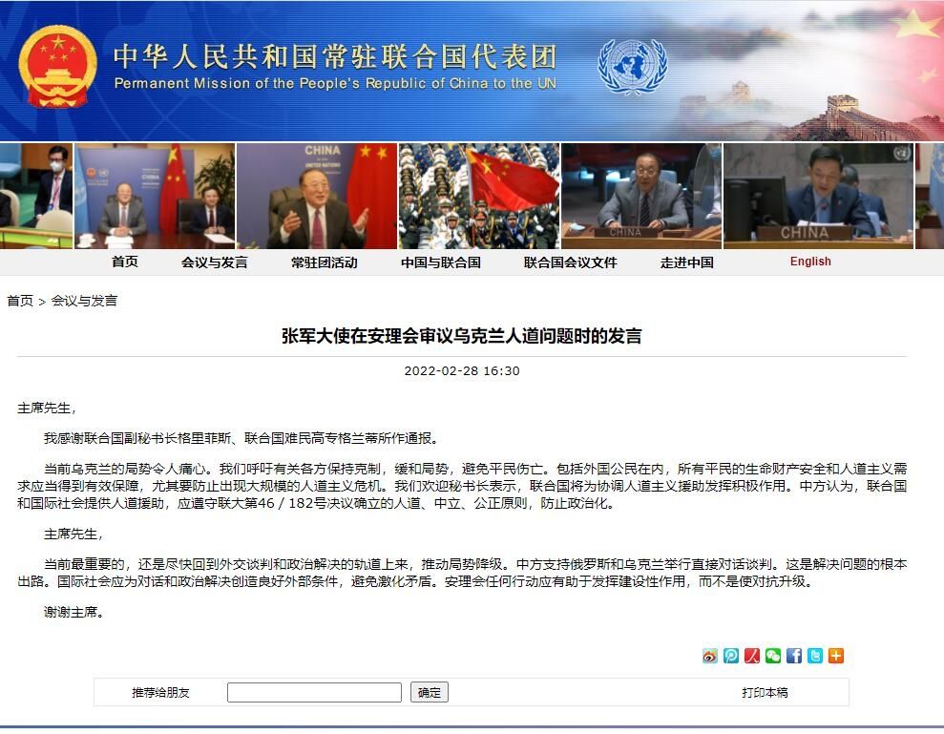The image size is (944, 734).
Task: Click the paragraph starting 当前最重要的
Action: (462, 573)
